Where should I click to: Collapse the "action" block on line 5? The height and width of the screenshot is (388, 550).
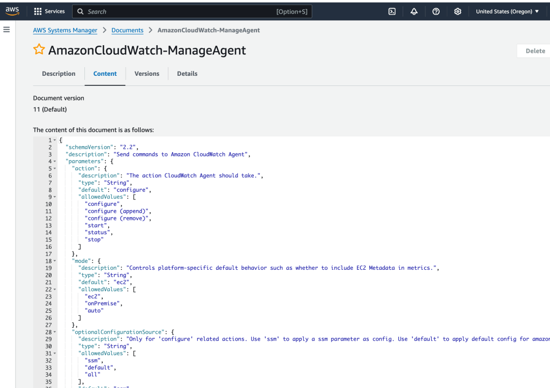tap(55, 169)
